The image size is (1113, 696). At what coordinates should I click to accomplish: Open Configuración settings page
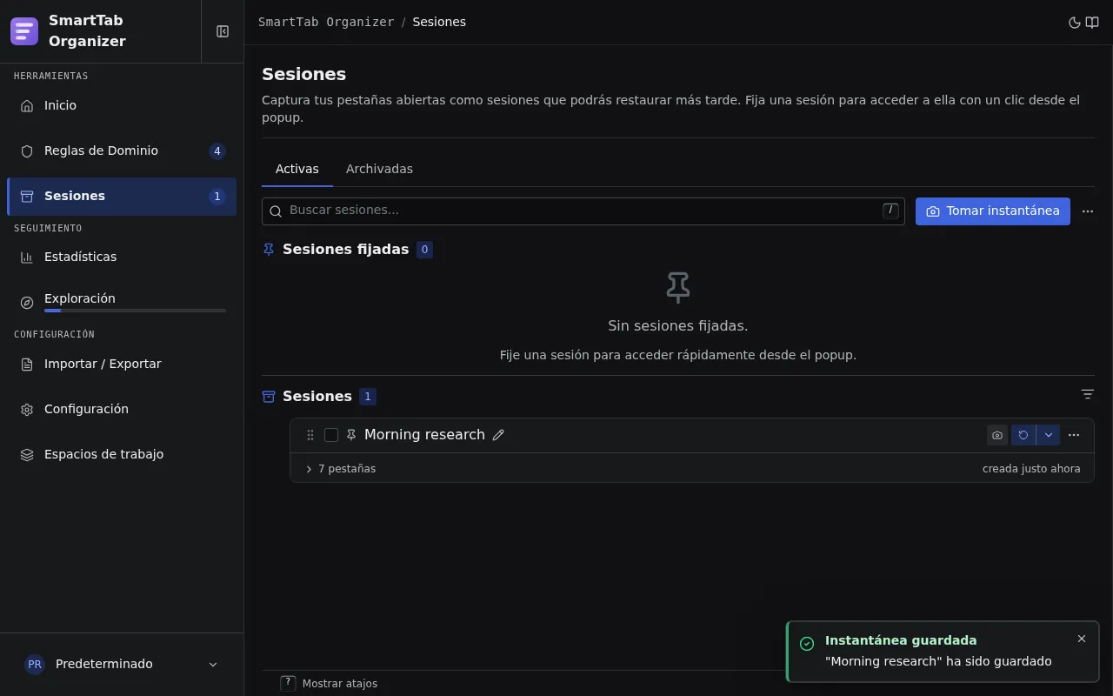pyautogui.click(x=122, y=409)
